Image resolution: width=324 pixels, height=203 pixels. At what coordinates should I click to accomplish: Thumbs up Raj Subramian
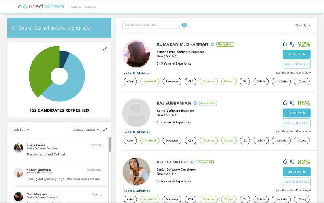click(x=285, y=103)
